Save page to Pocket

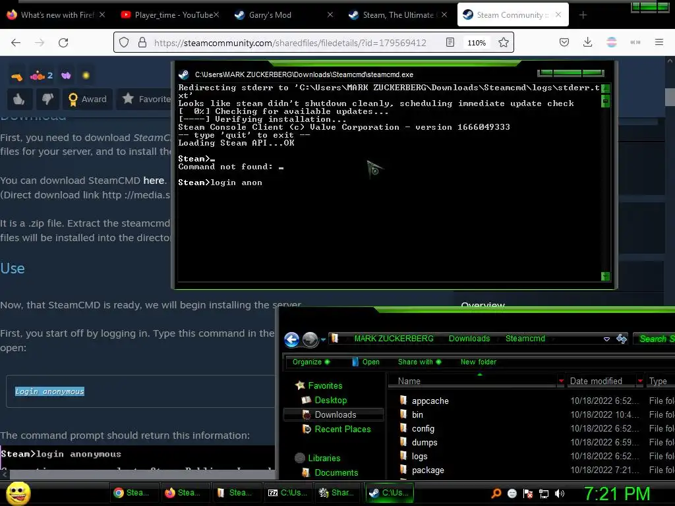click(564, 42)
